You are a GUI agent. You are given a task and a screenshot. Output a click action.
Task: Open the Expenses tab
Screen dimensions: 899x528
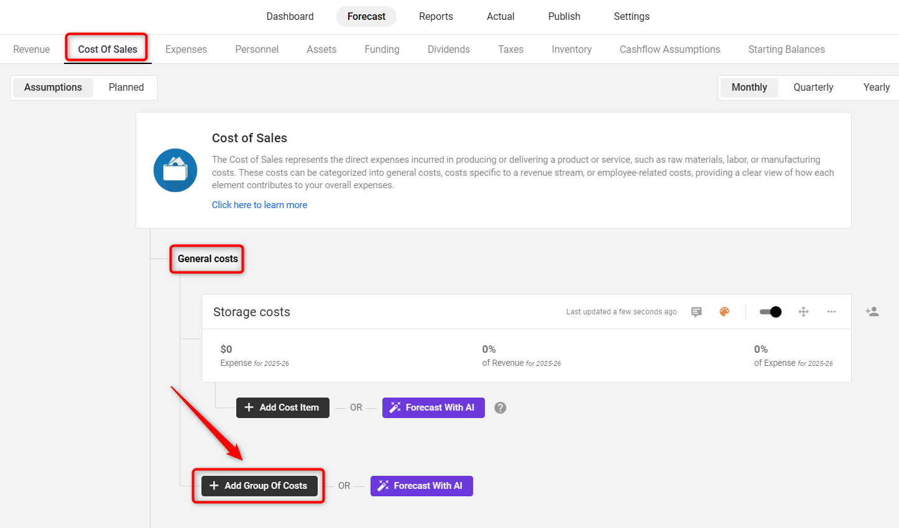click(x=186, y=50)
